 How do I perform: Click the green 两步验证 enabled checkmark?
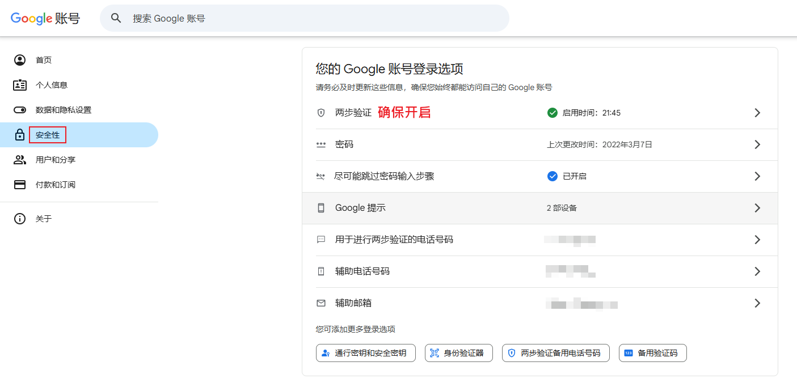(x=553, y=113)
